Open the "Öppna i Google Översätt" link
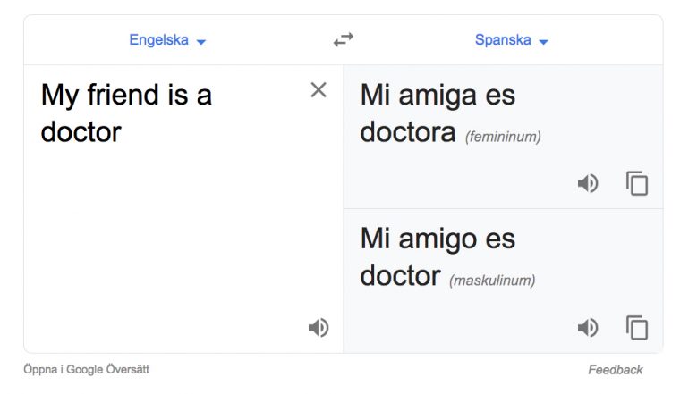 [x=86, y=369]
